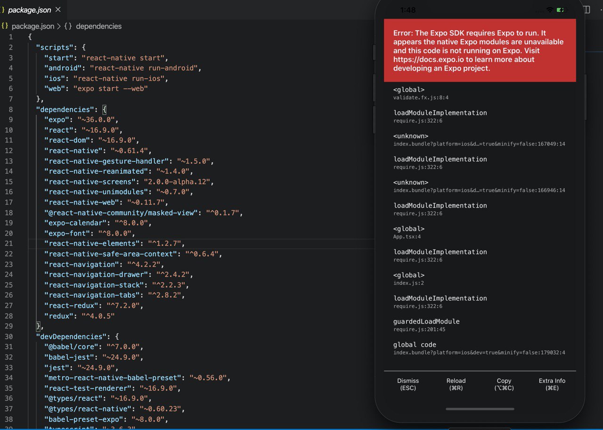The image size is (603, 430).
Task: Select the unknown frame ending 167049:14
Action: (x=479, y=140)
